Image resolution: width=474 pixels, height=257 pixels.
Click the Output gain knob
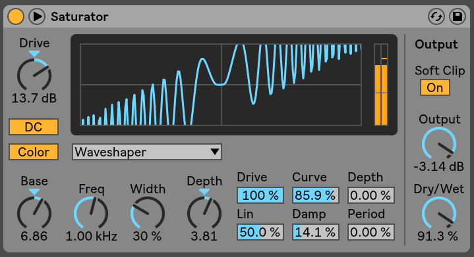click(x=439, y=143)
